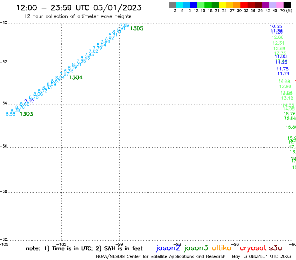Click the longitude axis label -93
Screen dimensions: 296x260
235,244
